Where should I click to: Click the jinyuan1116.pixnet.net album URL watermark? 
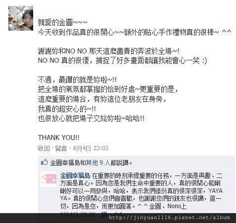pos(169,218)
